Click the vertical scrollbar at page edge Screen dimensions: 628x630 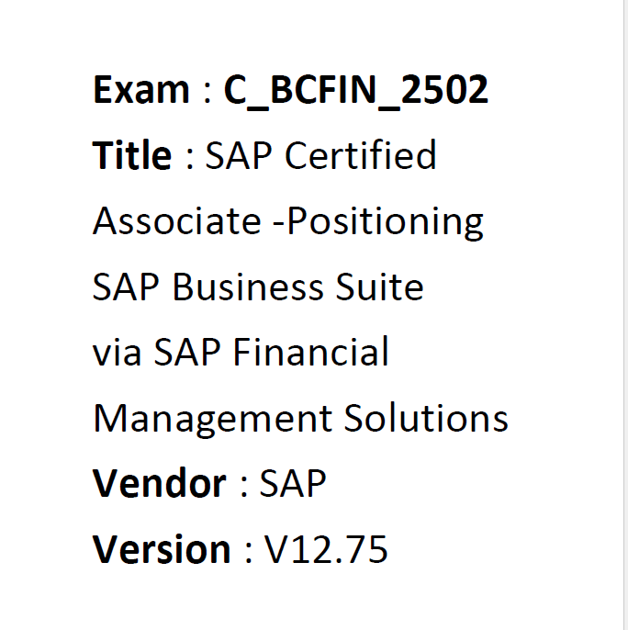point(625,315)
